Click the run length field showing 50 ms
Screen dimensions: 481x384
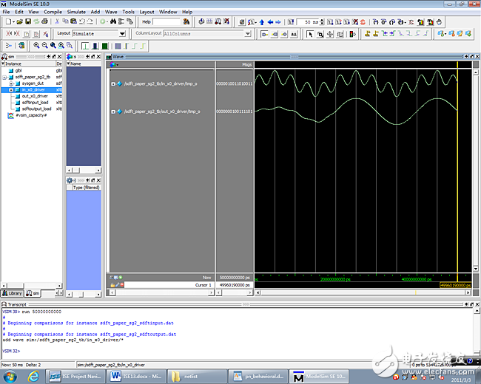309,22
